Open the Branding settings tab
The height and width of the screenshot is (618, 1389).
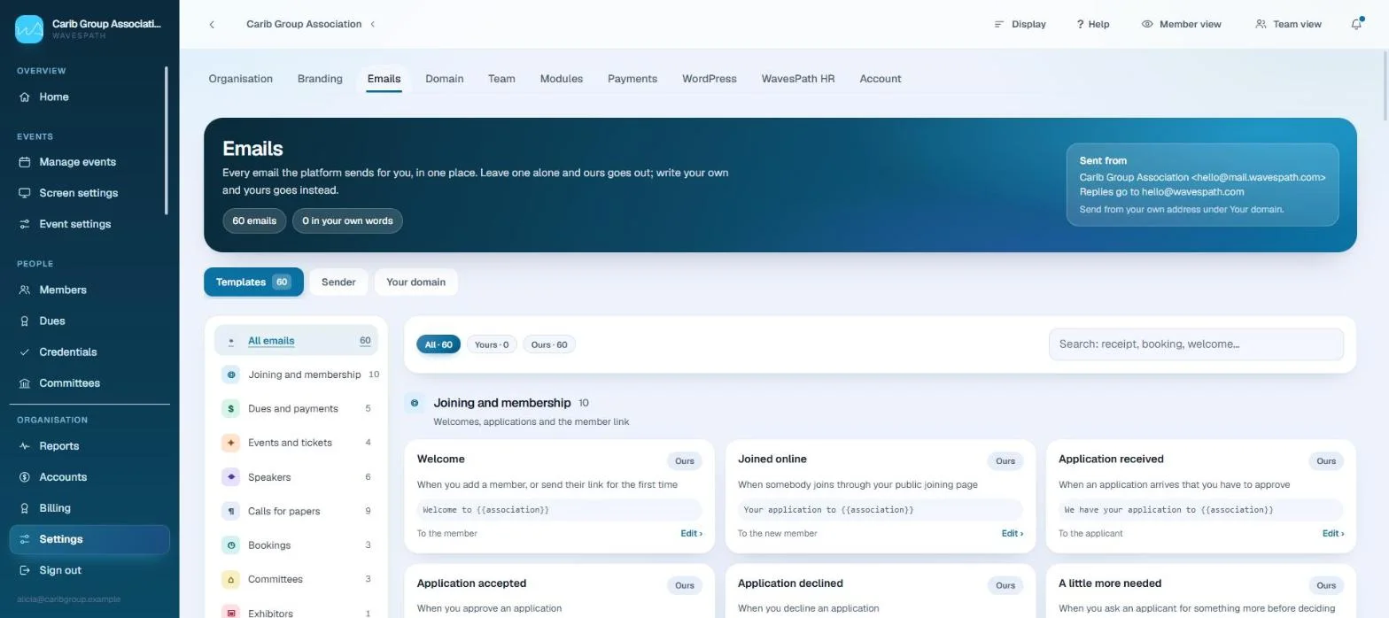tap(320, 79)
